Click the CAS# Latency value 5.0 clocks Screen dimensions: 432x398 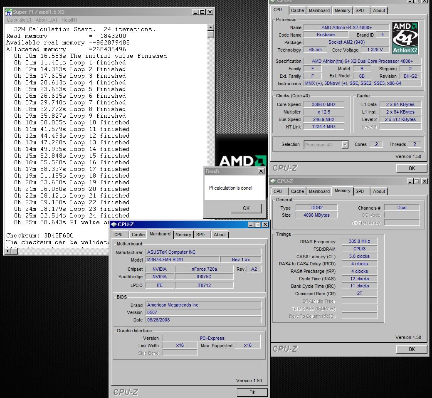pyautogui.click(x=359, y=256)
